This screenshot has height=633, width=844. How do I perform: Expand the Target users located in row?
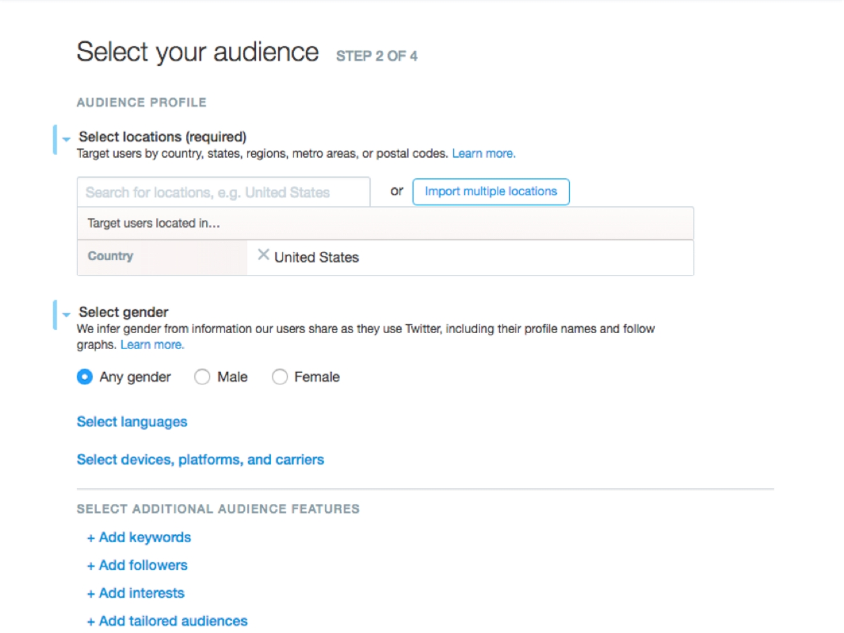click(151, 223)
